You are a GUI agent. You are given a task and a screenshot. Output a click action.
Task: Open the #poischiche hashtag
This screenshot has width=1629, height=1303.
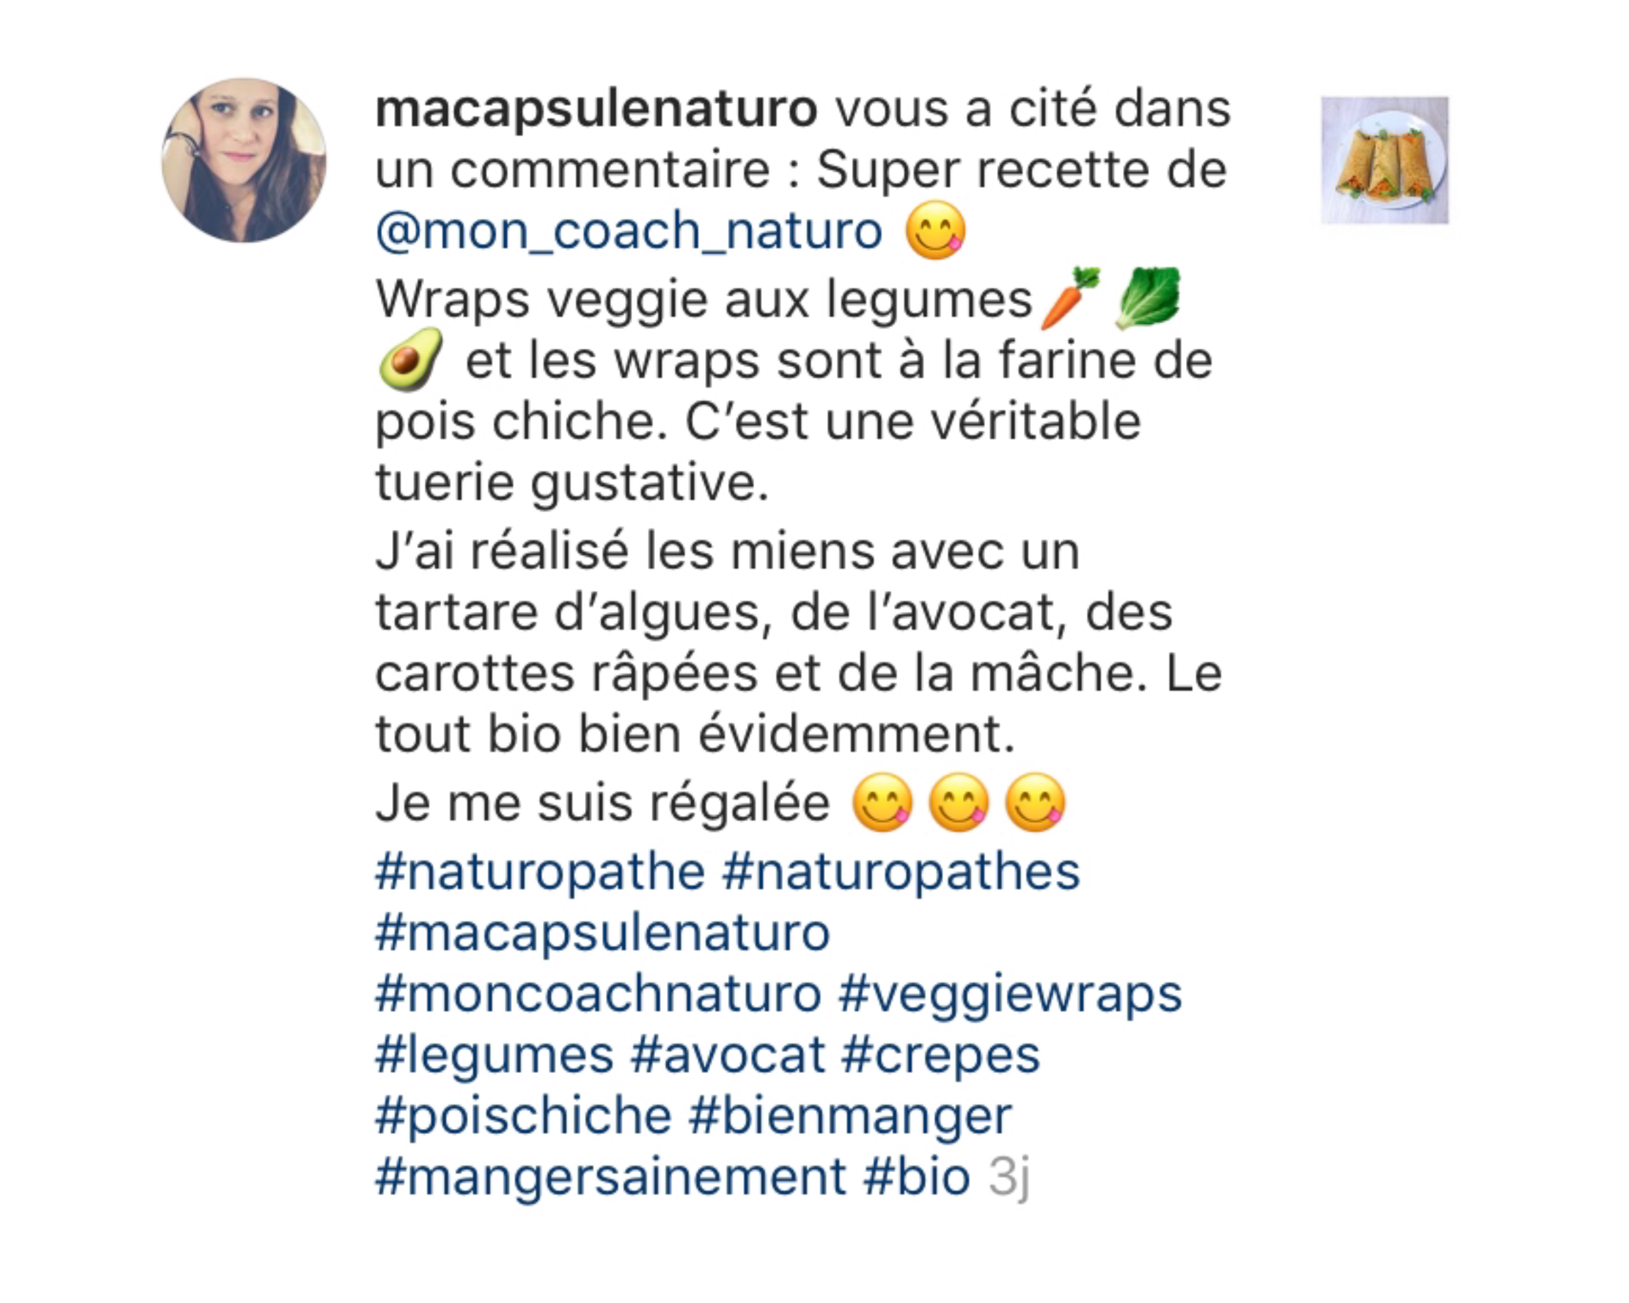523,1117
